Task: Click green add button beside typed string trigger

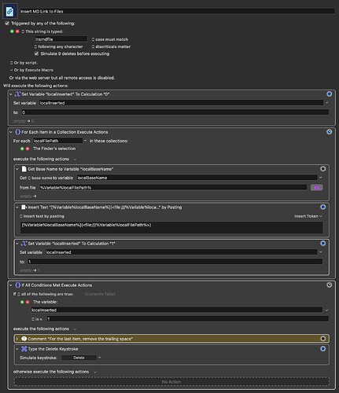Action: pyautogui.click(x=12, y=31)
